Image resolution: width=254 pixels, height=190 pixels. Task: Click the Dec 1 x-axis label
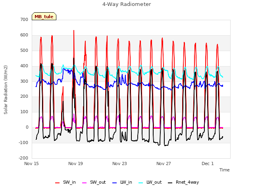(208, 163)
